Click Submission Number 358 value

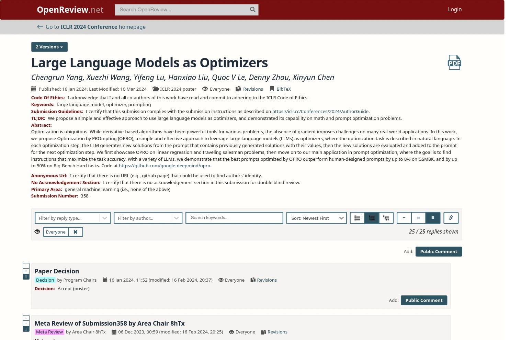point(84,196)
